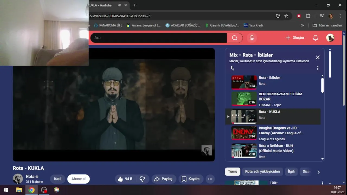This screenshot has height=195, width=347.
Task: Open Chrome media control icon
Action: [x=322, y=16]
